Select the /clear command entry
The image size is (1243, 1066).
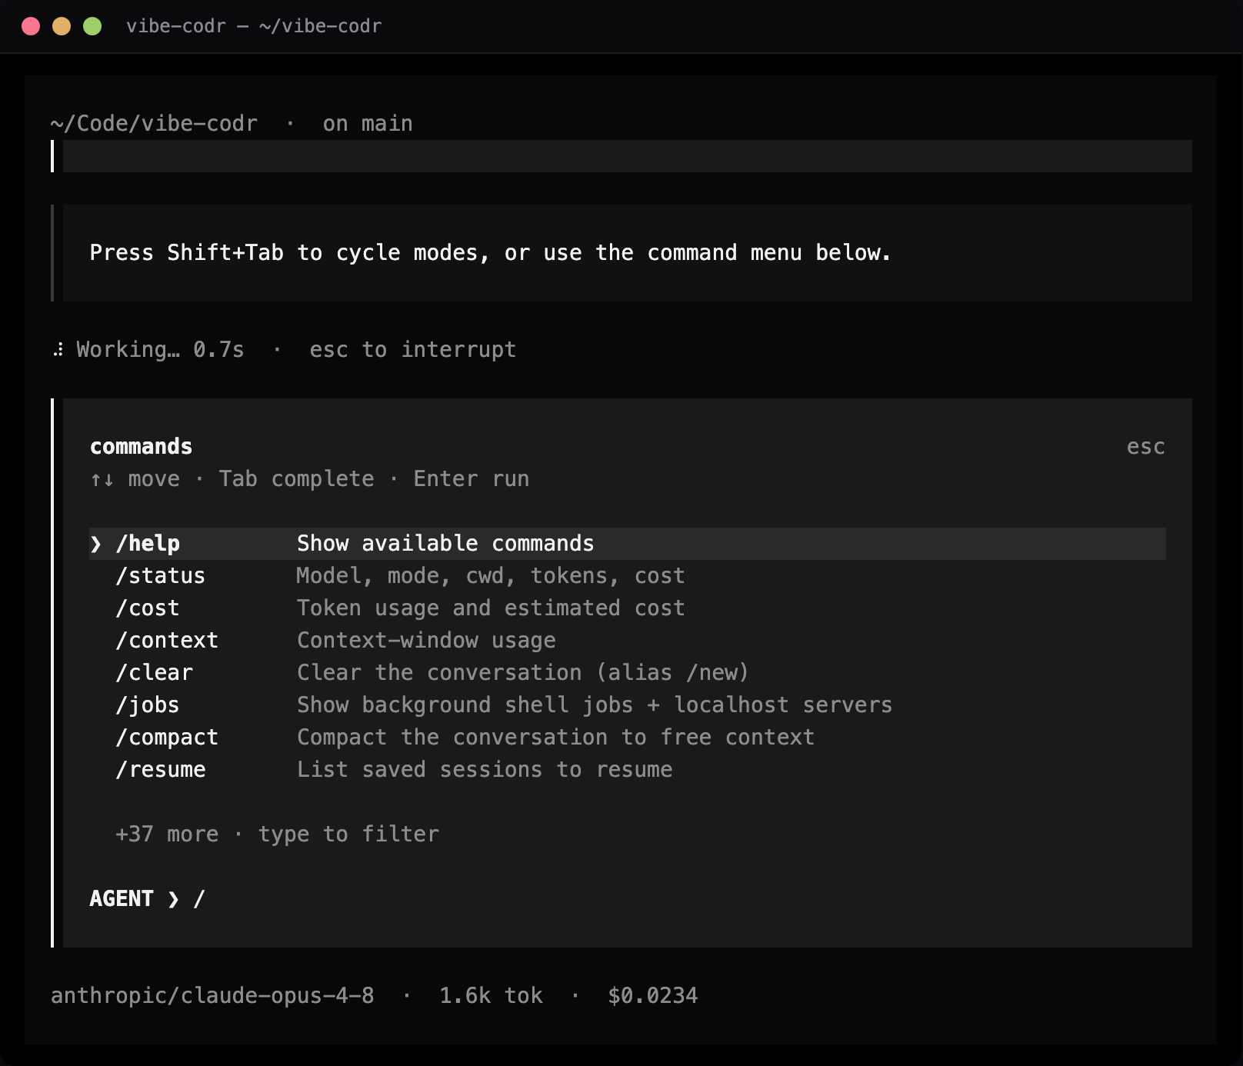click(x=628, y=673)
